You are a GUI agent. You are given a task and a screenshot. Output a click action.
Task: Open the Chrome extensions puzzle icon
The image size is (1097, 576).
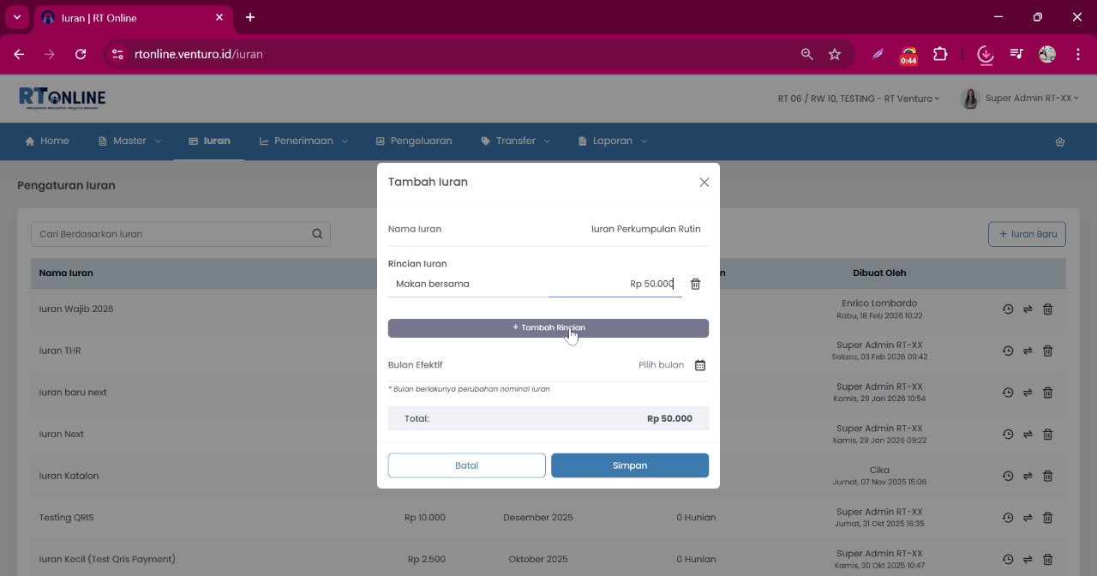tap(940, 54)
